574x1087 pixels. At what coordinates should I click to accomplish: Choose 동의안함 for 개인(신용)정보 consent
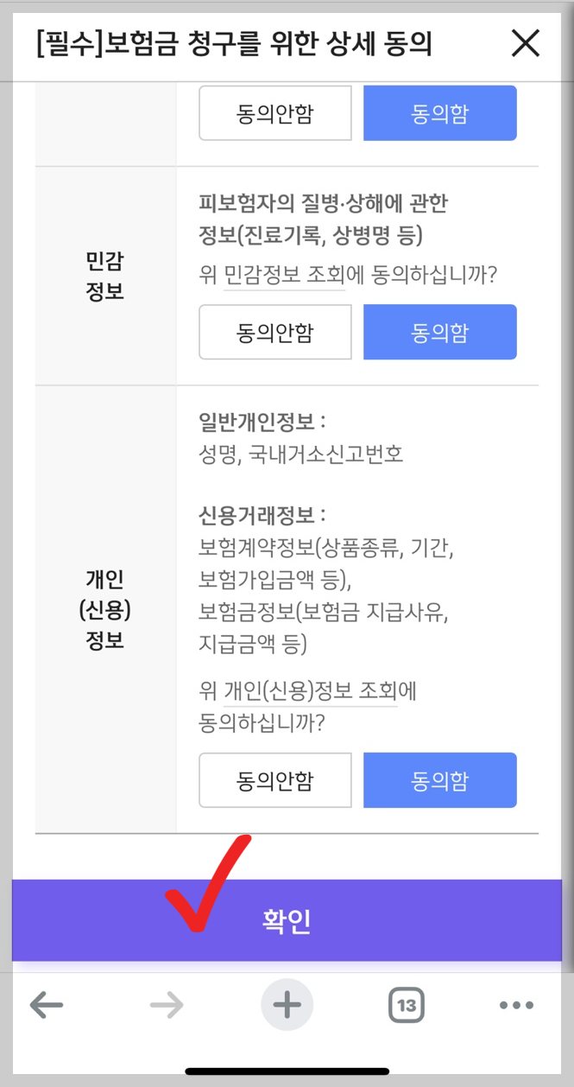click(274, 780)
